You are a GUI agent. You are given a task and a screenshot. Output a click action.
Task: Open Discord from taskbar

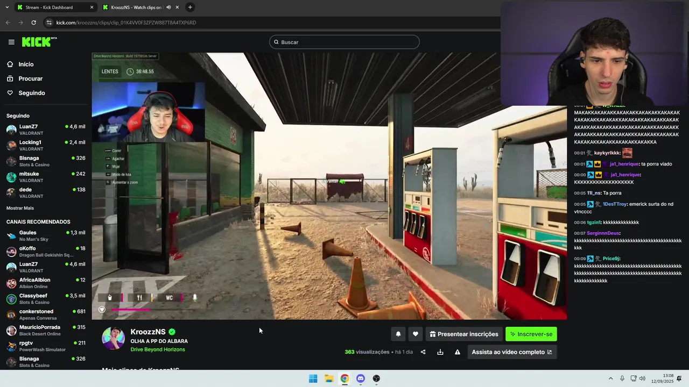coord(361,378)
